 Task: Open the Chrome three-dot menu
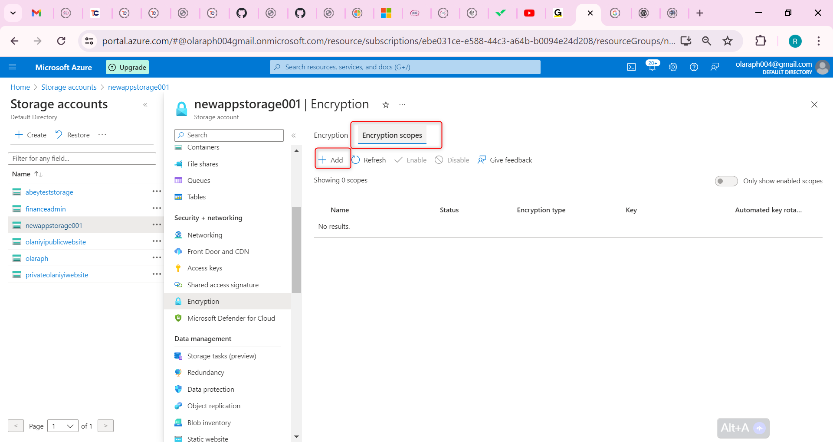819,41
